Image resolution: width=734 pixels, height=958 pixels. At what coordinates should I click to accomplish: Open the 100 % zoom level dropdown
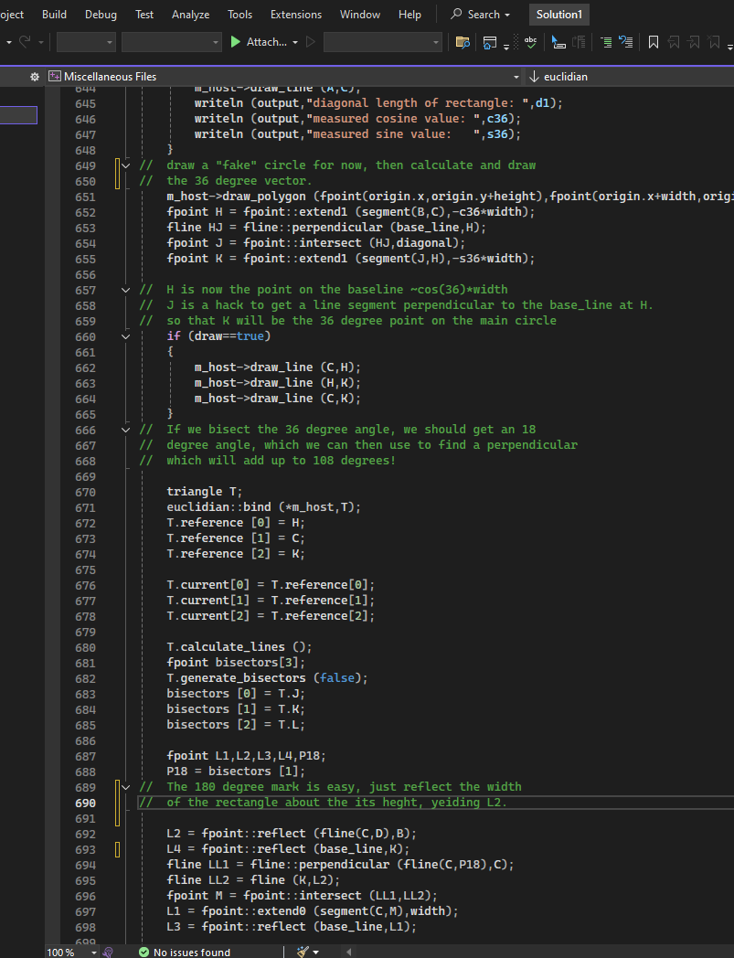(92, 952)
